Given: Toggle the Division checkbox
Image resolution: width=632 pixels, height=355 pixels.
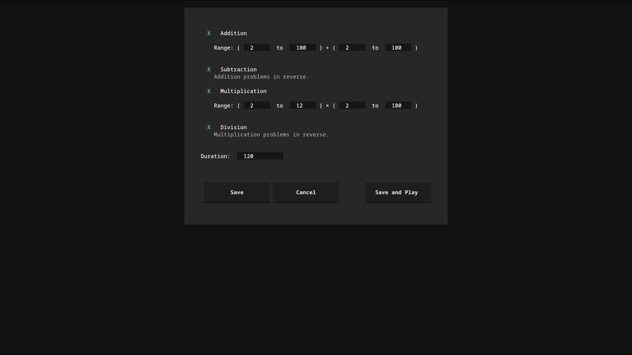Looking at the screenshot, I should tap(209, 127).
